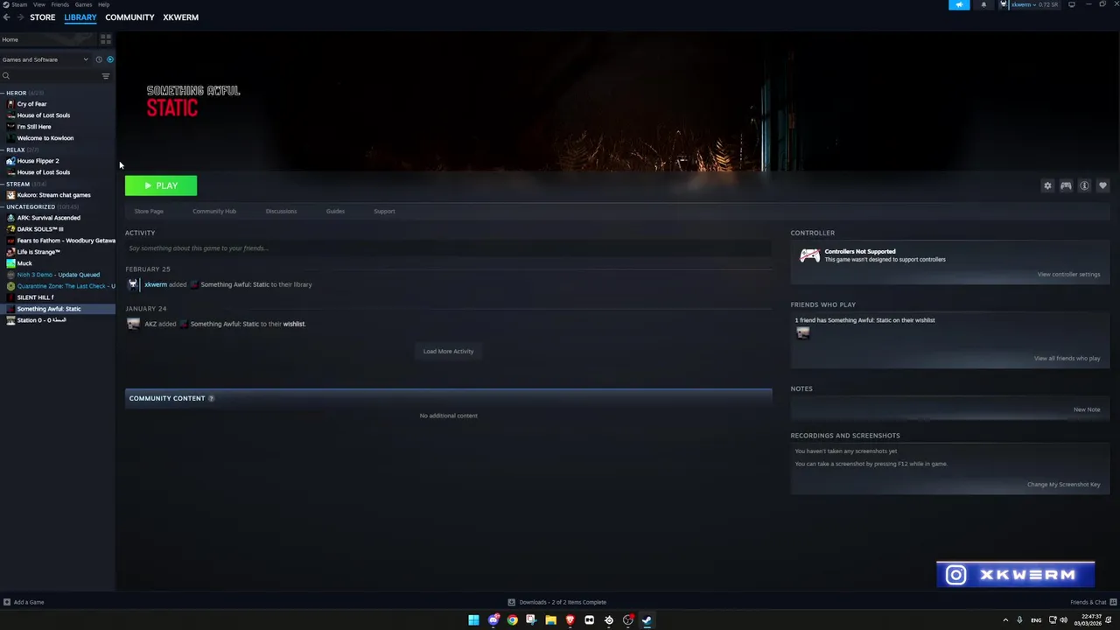The width and height of the screenshot is (1120, 630).
Task: Open the Community Hub link
Action: coord(214,211)
